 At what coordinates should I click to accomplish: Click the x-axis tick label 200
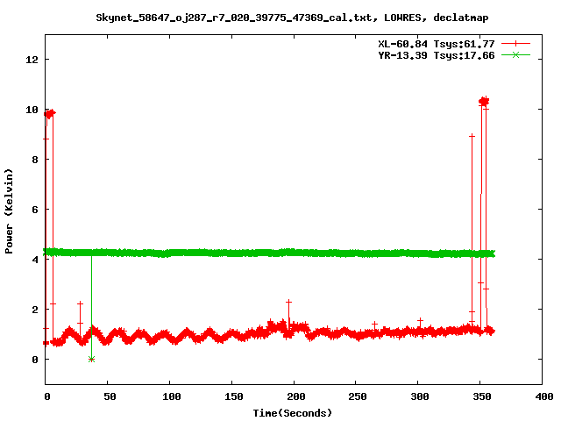[296, 396]
